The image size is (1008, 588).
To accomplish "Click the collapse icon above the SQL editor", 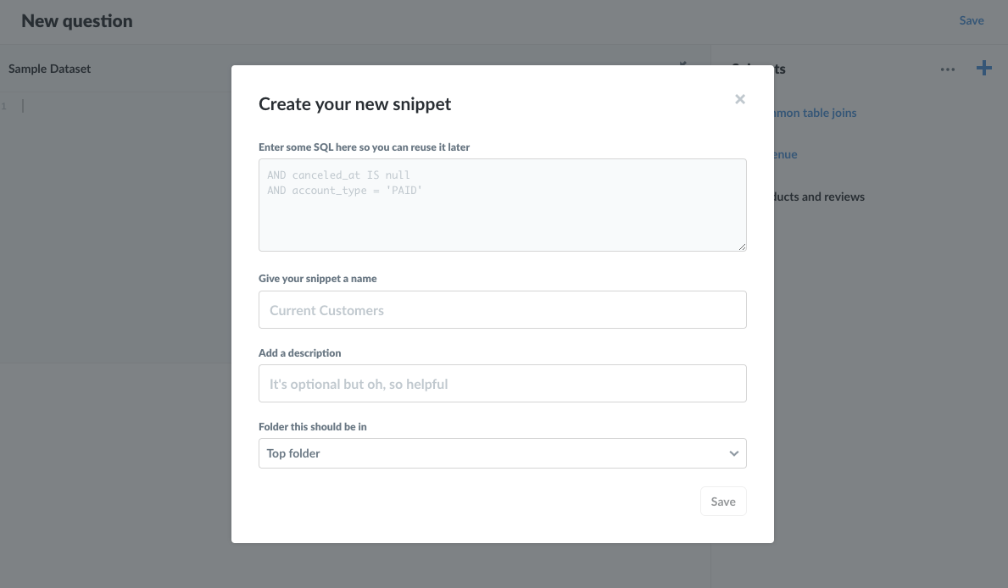I will [682, 64].
